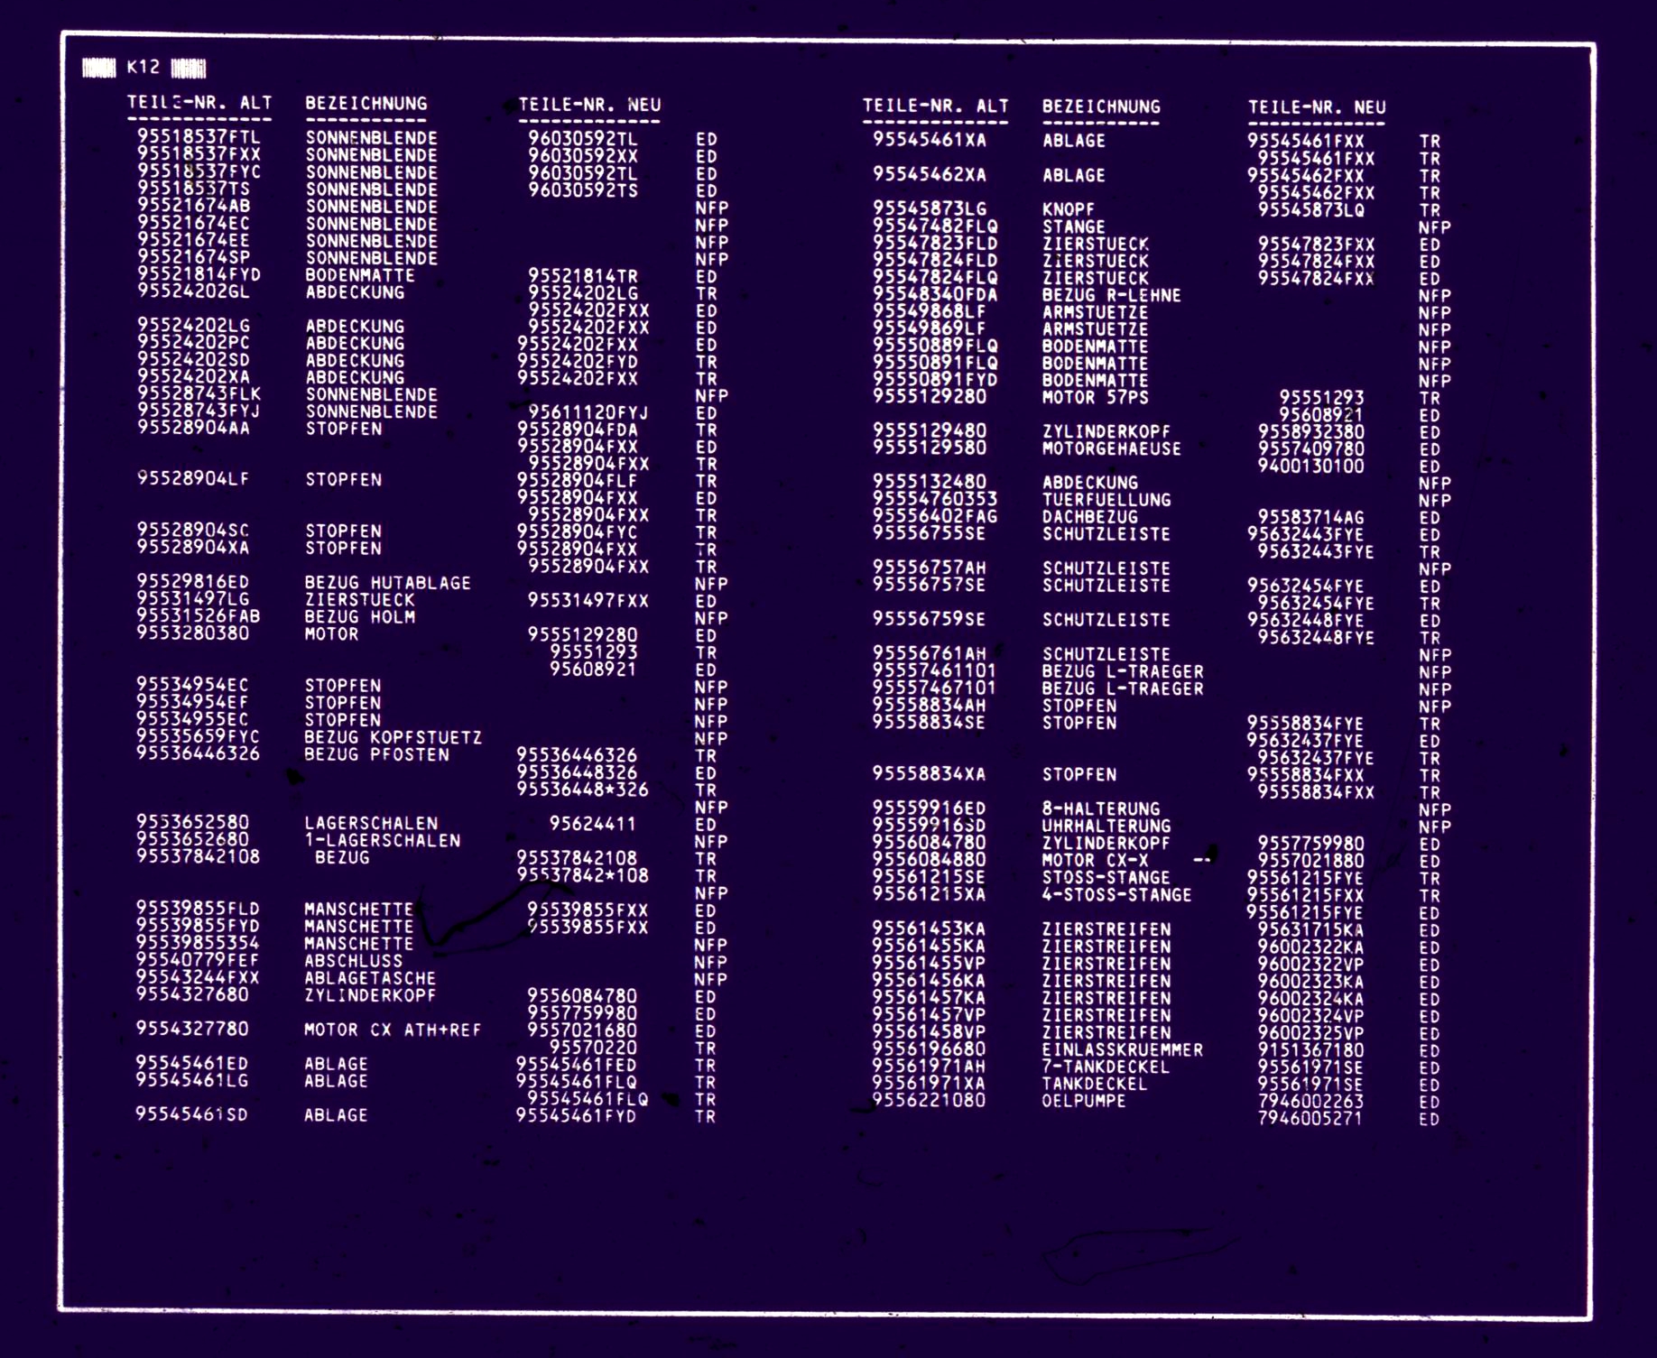
Task: Click the 1-LAGERSCHALEN description
Action: click(383, 840)
